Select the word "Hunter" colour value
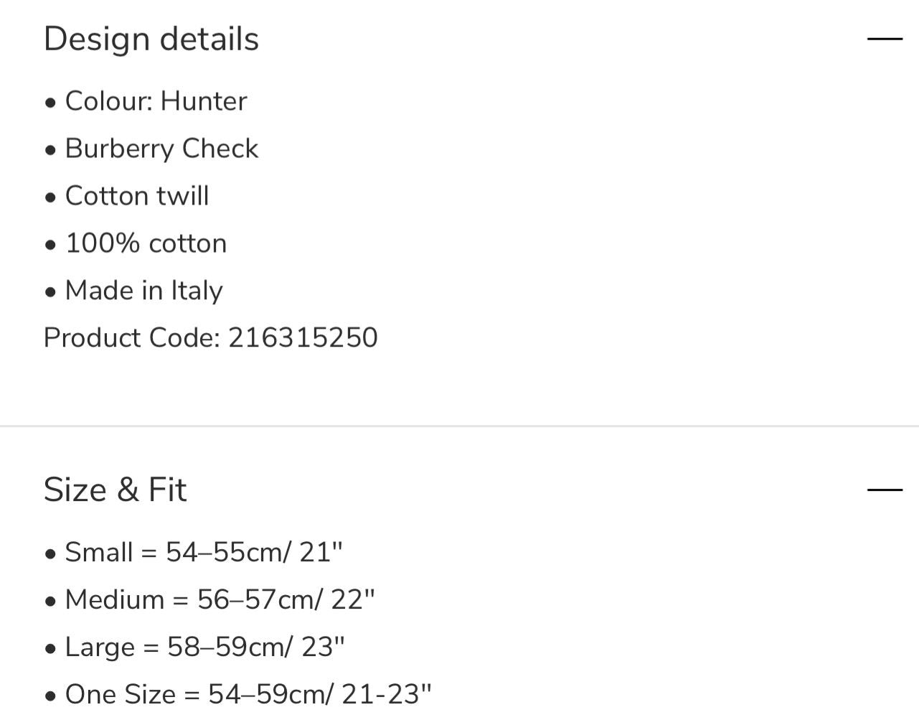Image resolution: width=919 pixels, height=725 pixels. [204, 101]
